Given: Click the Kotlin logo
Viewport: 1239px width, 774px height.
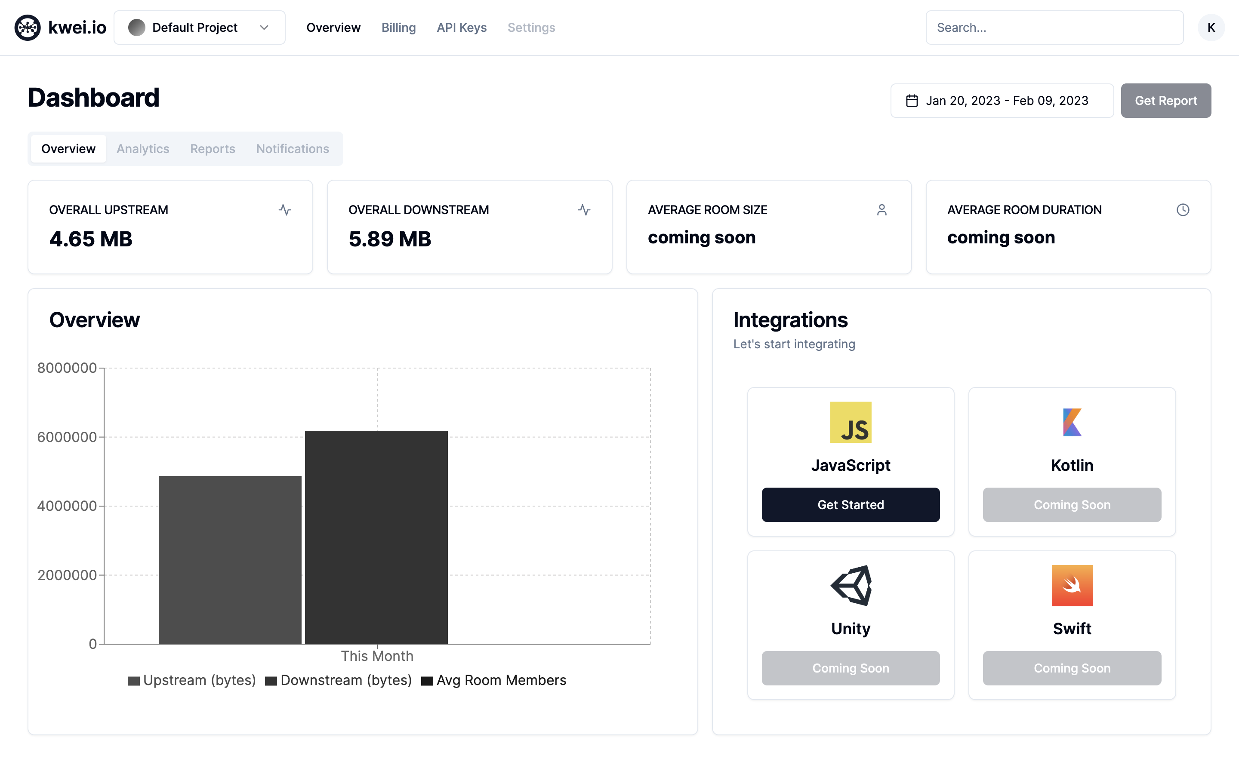Looking at the screenshot, I should click(x=1072, y=422).
